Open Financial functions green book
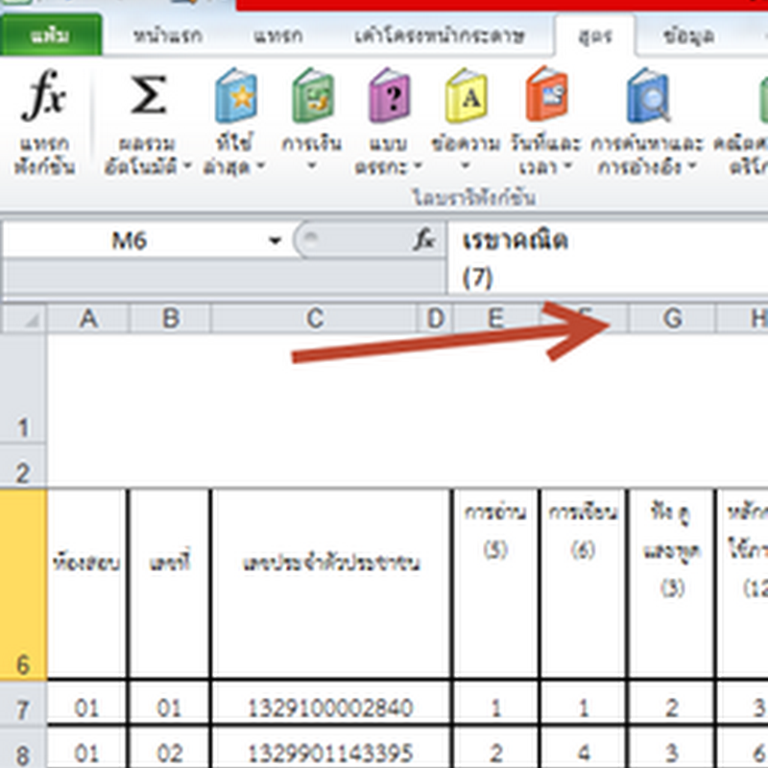The width and height of the screenshot is (768, 768). coord(313,96)
